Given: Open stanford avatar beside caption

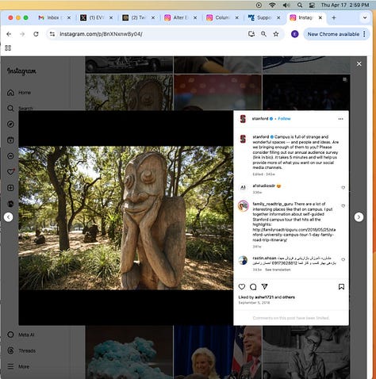Looking at the screenshot, I should point(243,139).
